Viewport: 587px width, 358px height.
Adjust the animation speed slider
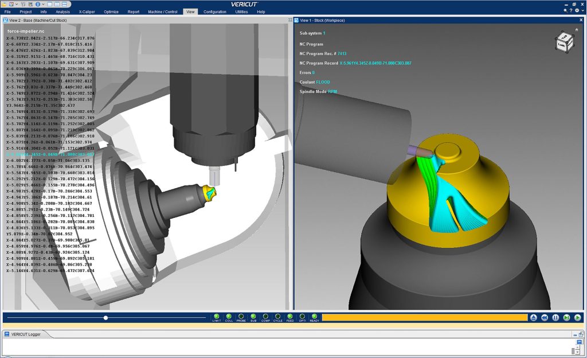click(105, 317)
